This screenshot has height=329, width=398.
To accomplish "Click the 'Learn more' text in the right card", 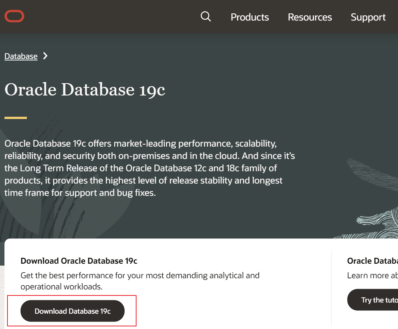I will click(x=372, y=276).
